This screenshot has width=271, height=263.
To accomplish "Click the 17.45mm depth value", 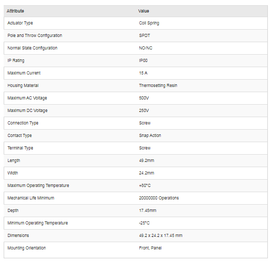I will coord(148,210).
